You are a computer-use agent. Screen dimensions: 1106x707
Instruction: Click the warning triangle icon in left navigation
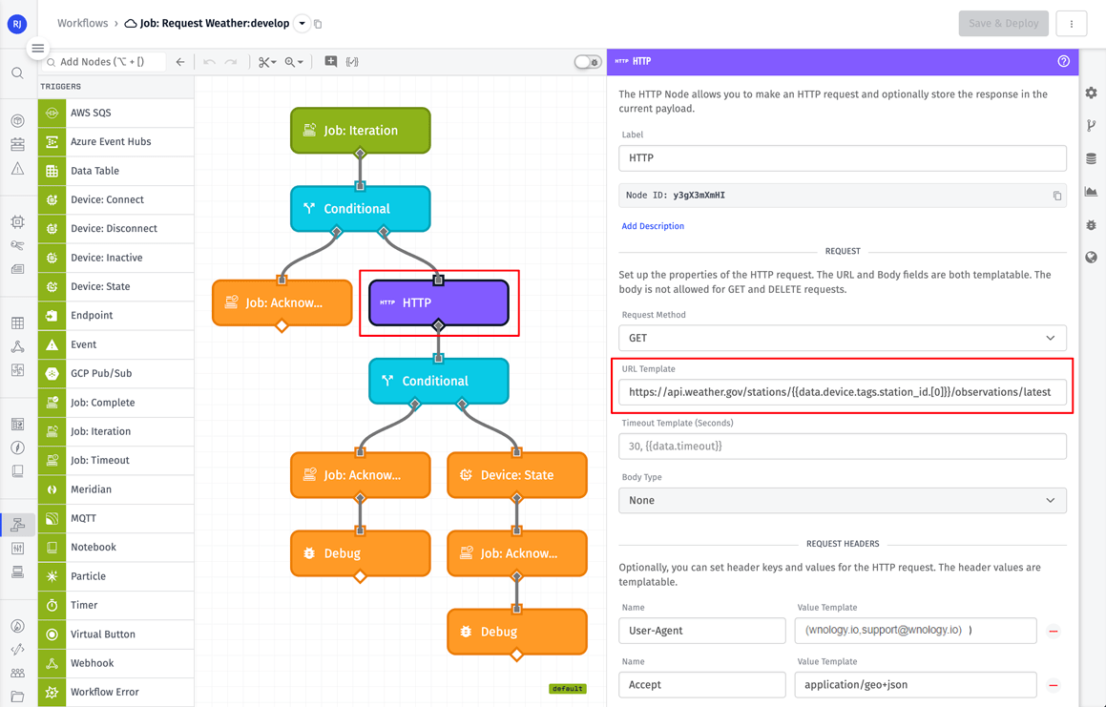(x=17, y=169)
